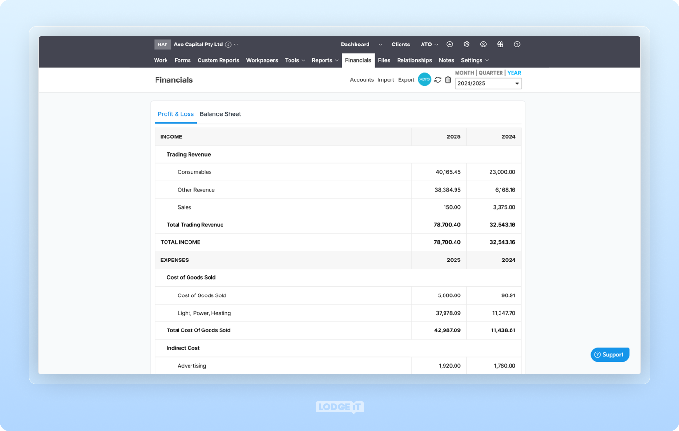This screenshot has height=431, width=679.
Task: Open the gift rewards icon
Action: [500, 44]
